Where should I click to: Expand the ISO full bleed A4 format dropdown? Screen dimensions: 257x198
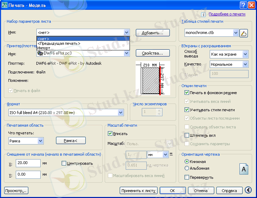click(121, 113)
